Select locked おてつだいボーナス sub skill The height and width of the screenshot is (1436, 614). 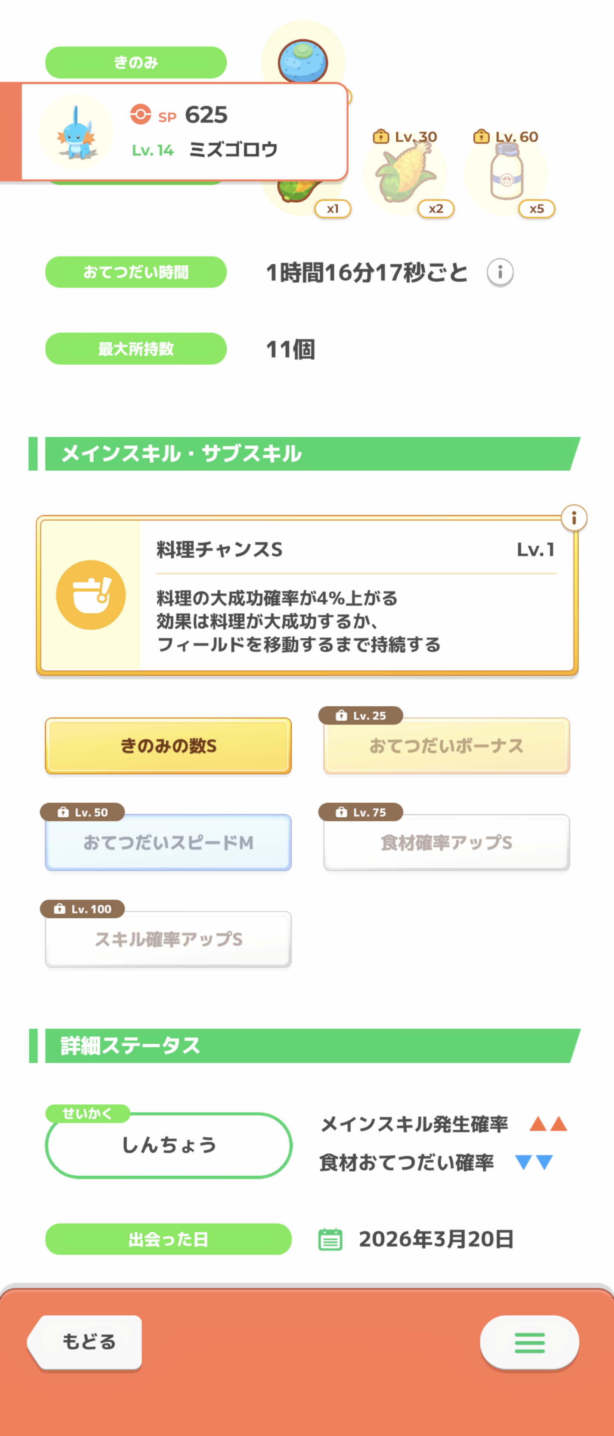[x=446, y=746]
